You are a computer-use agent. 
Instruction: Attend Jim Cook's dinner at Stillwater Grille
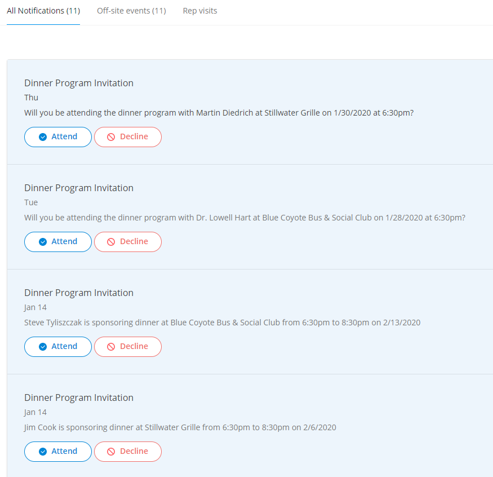58,452
